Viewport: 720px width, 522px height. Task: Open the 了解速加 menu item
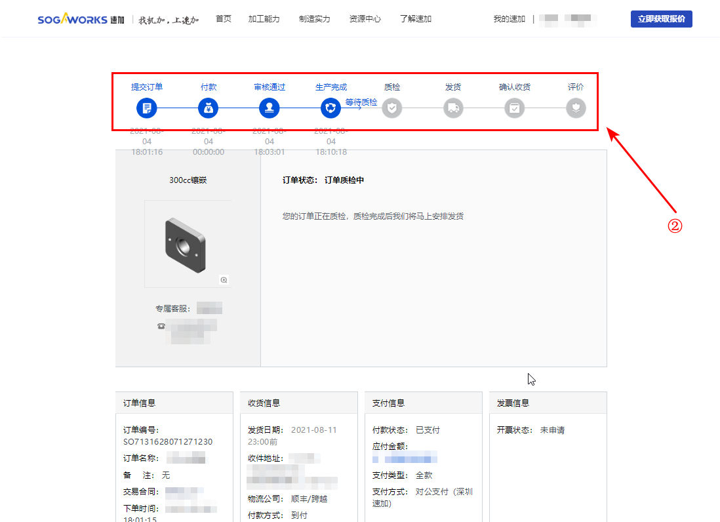coord(415,19)
